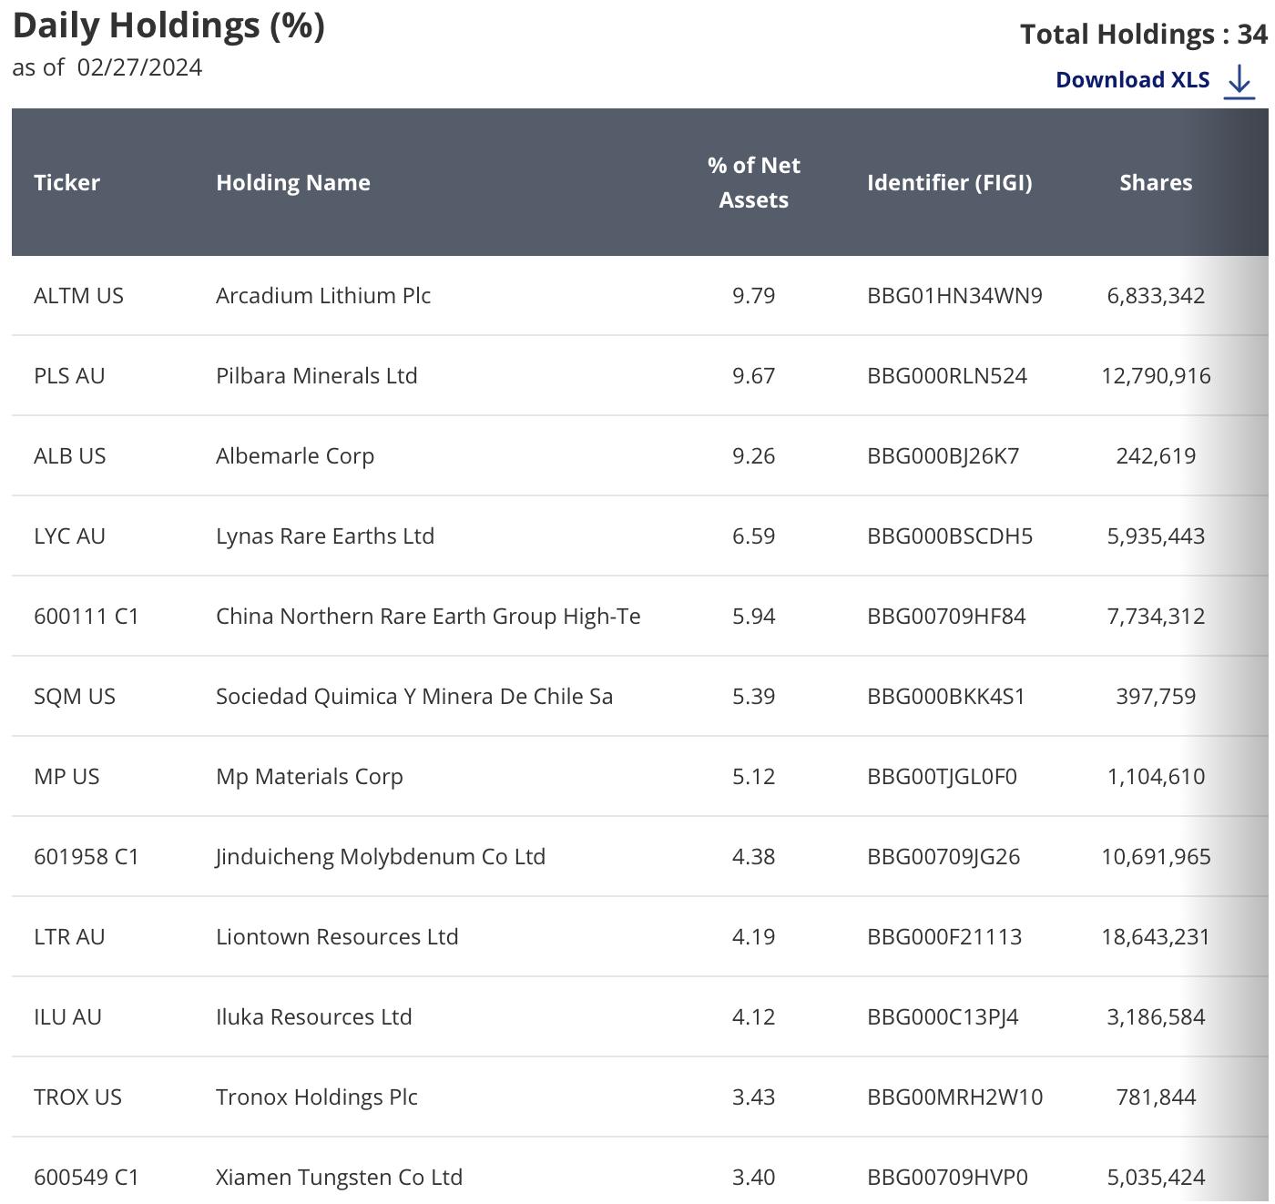Select Tronox Holdings Plc holding name
The height and width of the screenshot is (1204, 1275).
point(317,1097)
